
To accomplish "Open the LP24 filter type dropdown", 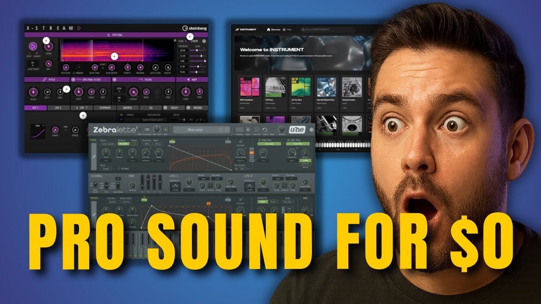I will point(119,90).
